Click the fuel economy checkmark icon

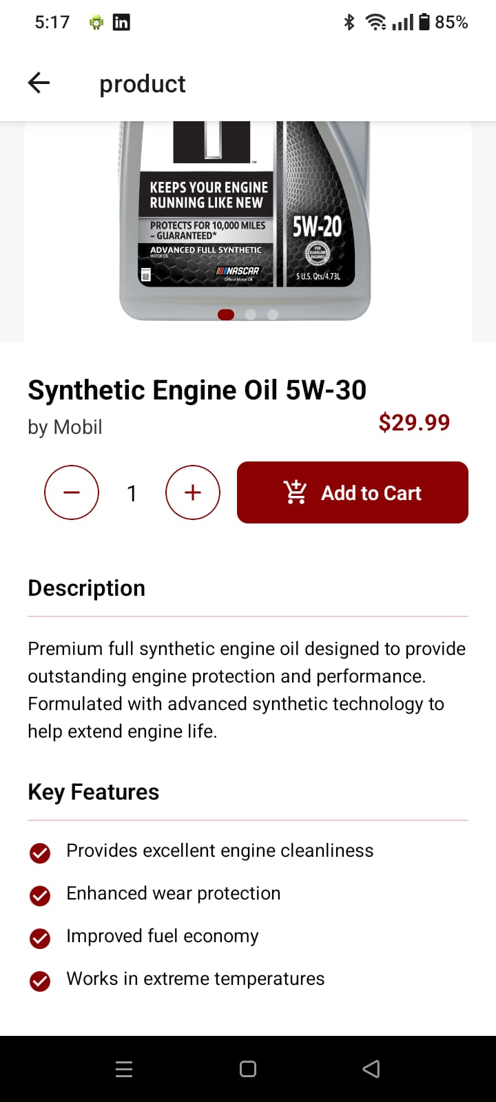pyautogui.click(x=40, y=938)
